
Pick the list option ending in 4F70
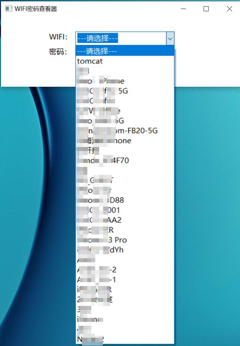[125, 161]
